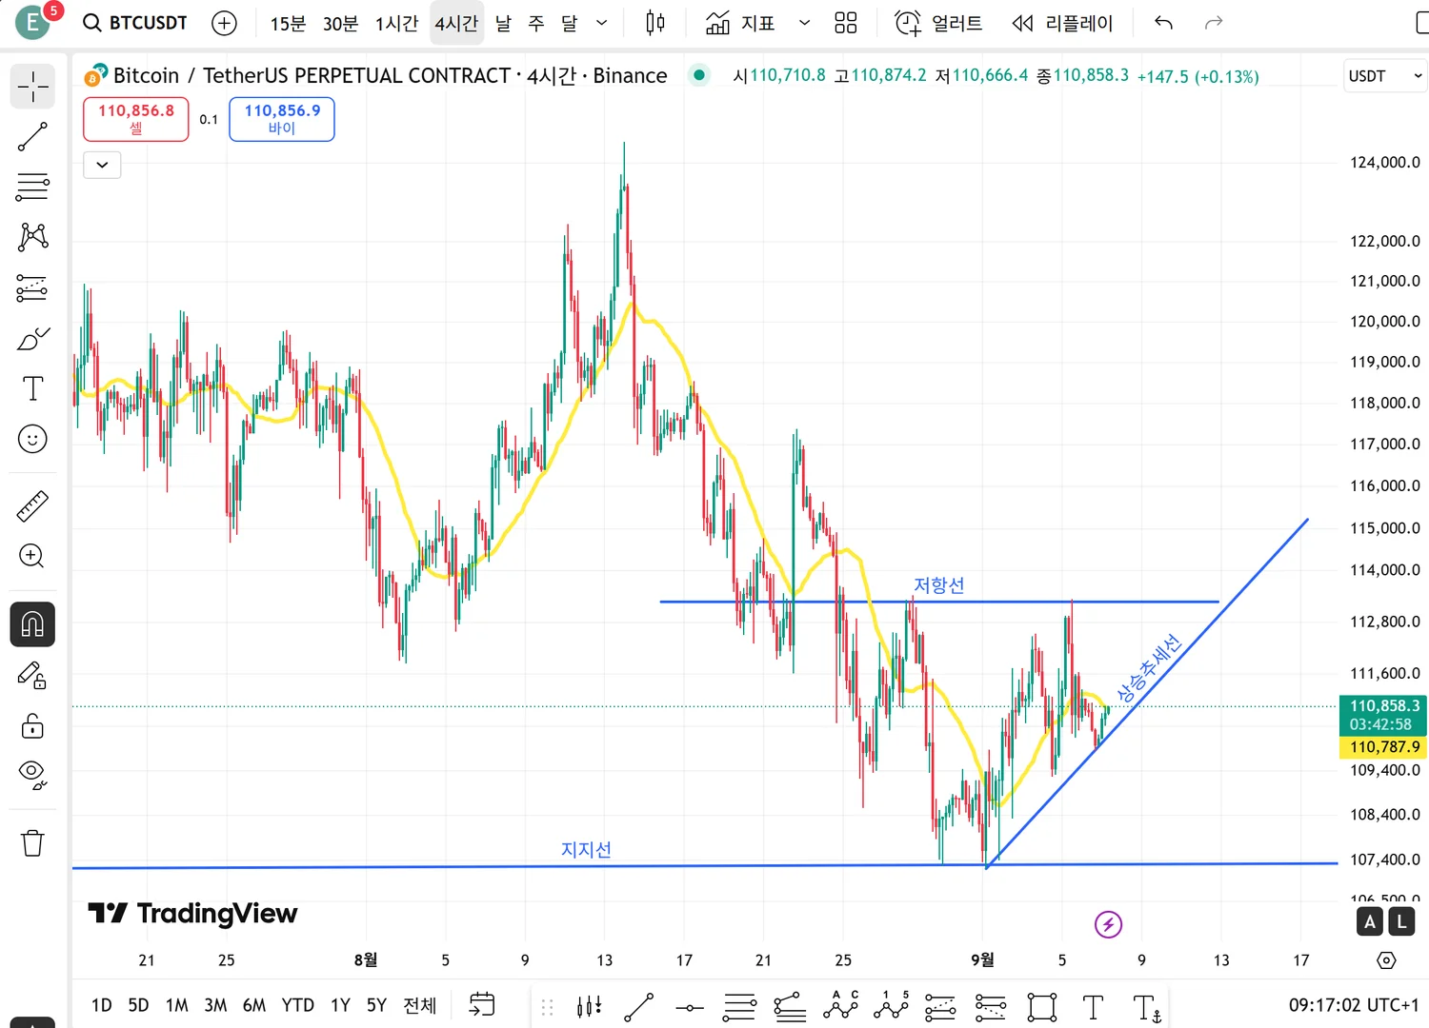Select the 6M date range
1429x1028 pixels.
click(254, 1005)
